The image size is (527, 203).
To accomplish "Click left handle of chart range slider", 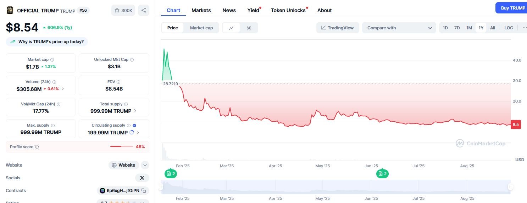I will click(161, 187).
